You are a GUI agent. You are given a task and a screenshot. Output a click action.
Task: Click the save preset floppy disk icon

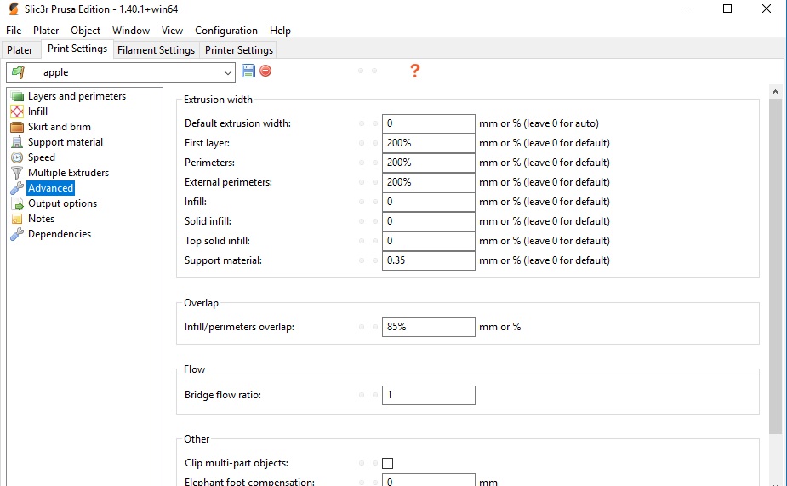click(248, 71)
